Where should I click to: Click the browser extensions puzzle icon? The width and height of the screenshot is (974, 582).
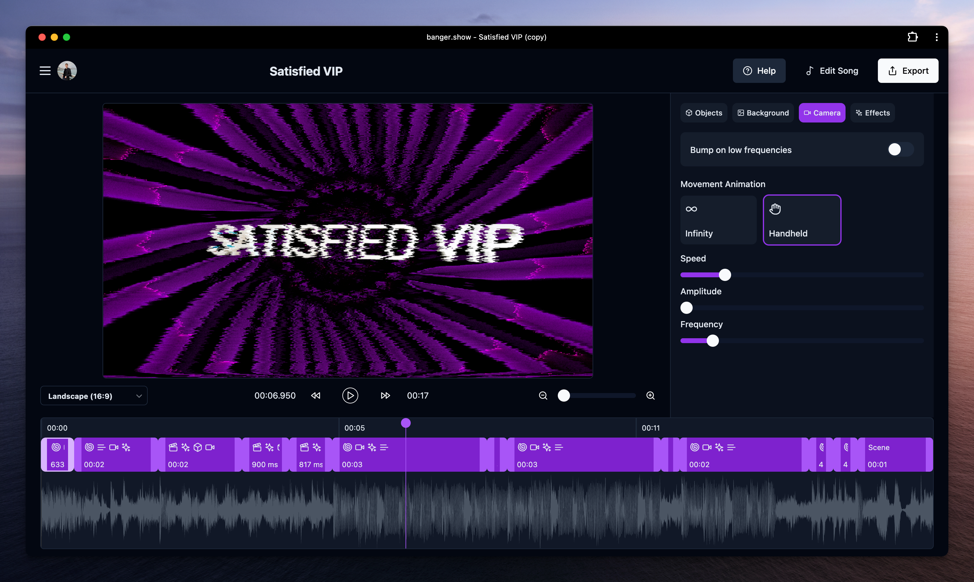click(912, 37)
